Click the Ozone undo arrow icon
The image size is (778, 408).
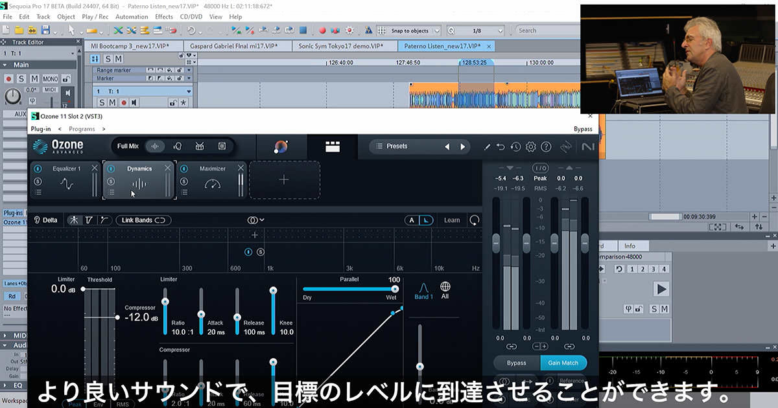[501, 147]
